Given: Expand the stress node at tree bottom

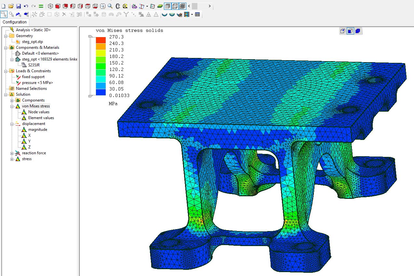Looking at the screenshot, I should pos(12,159).
